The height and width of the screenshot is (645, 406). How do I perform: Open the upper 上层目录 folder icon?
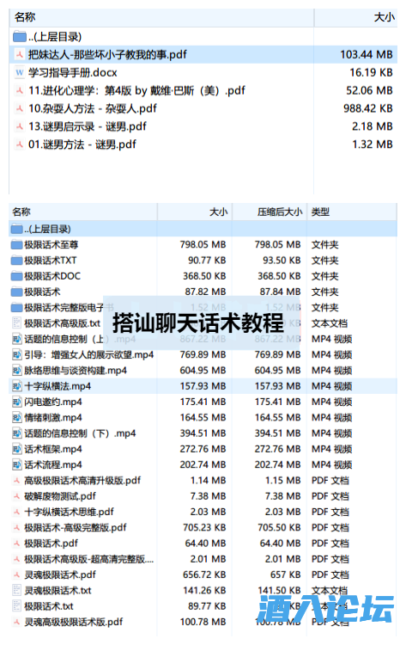[x=19, y=37]
